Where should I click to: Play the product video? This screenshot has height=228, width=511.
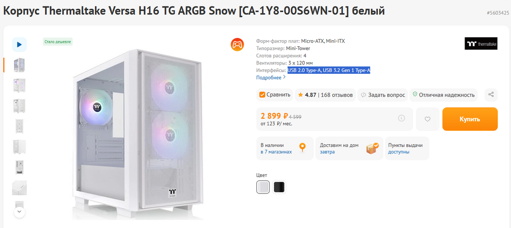click(x=19, y=44)
